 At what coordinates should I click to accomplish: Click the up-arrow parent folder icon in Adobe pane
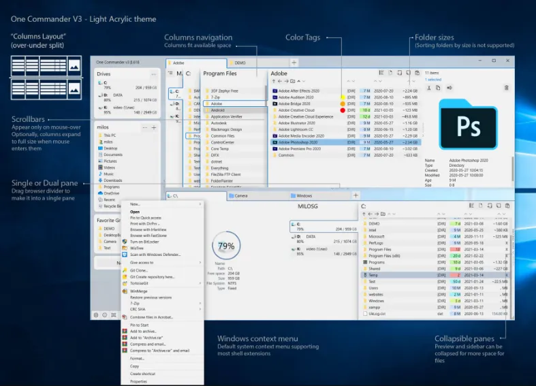pyautogui.click(x=274, y=81)
